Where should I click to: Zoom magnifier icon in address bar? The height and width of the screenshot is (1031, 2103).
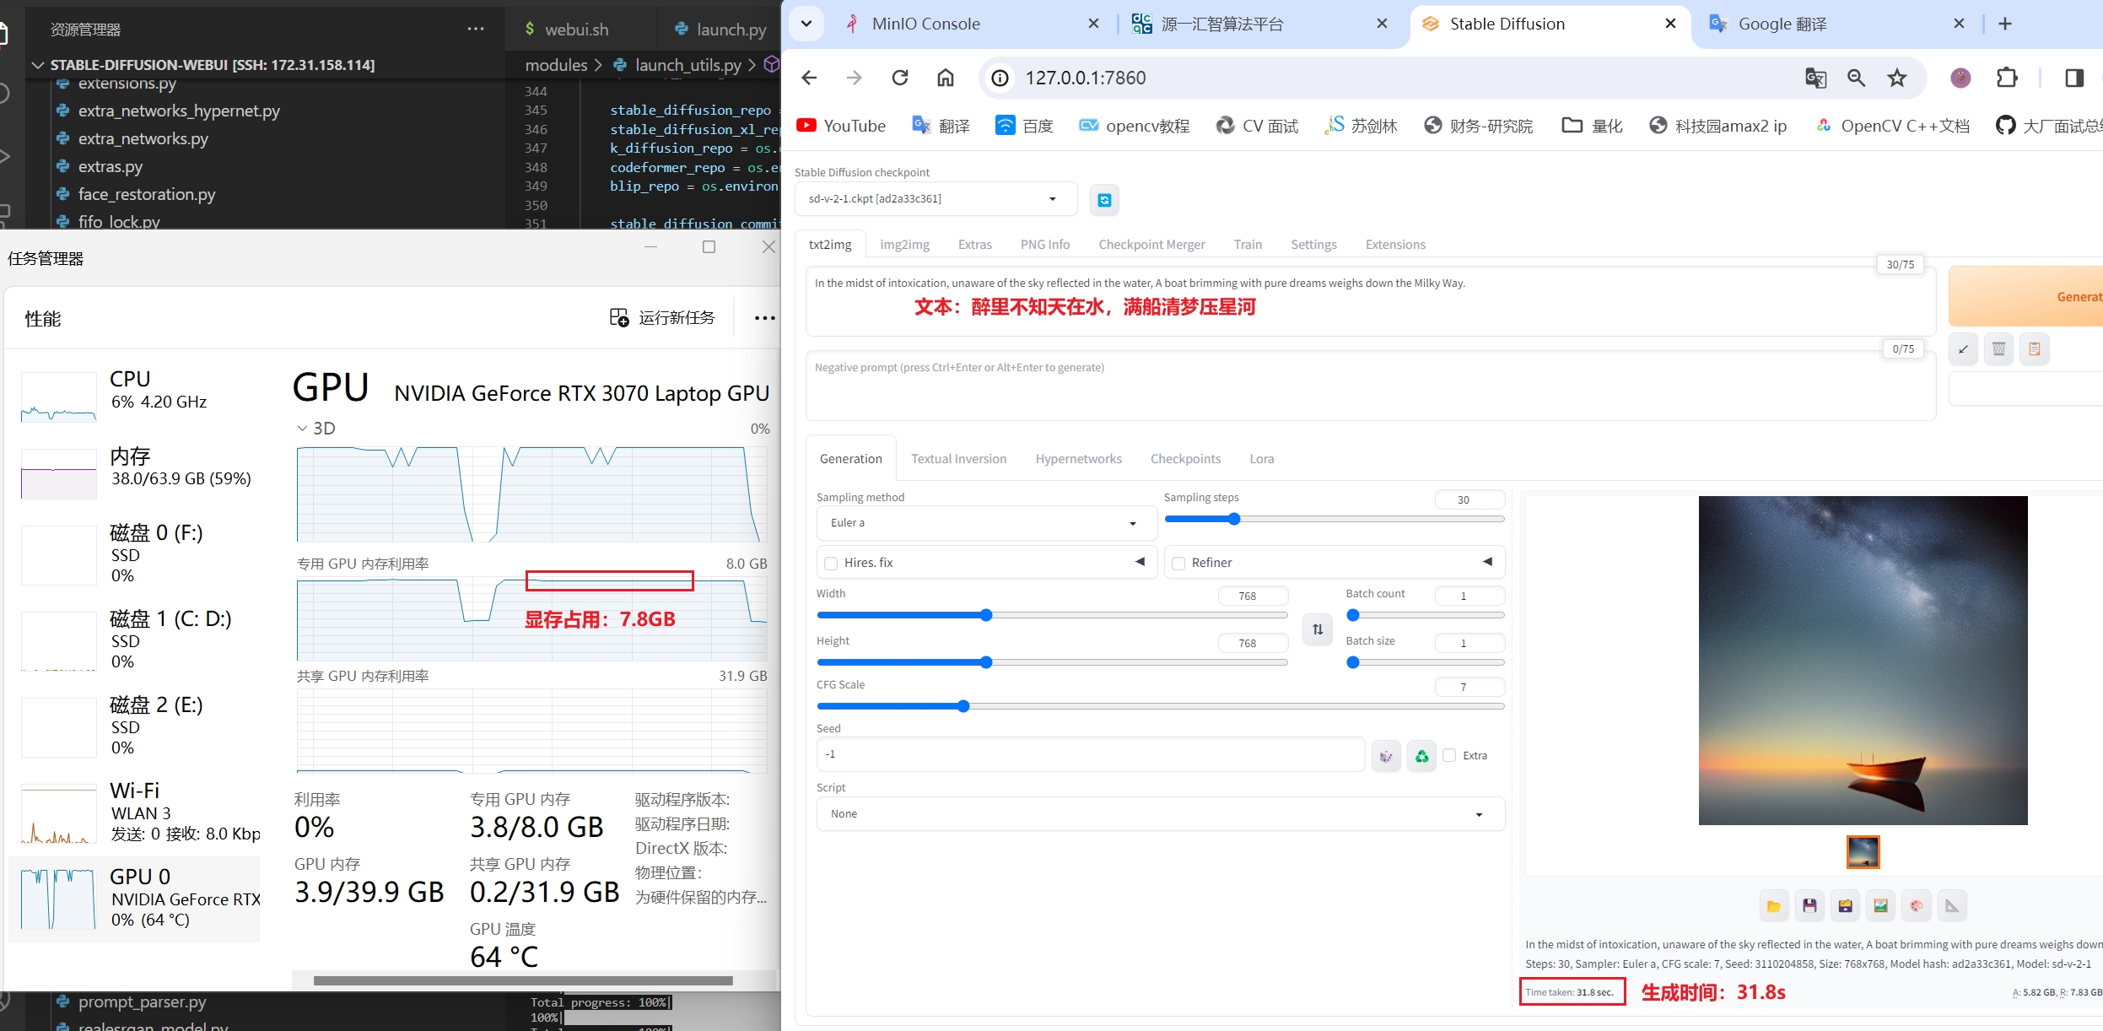1856,78
